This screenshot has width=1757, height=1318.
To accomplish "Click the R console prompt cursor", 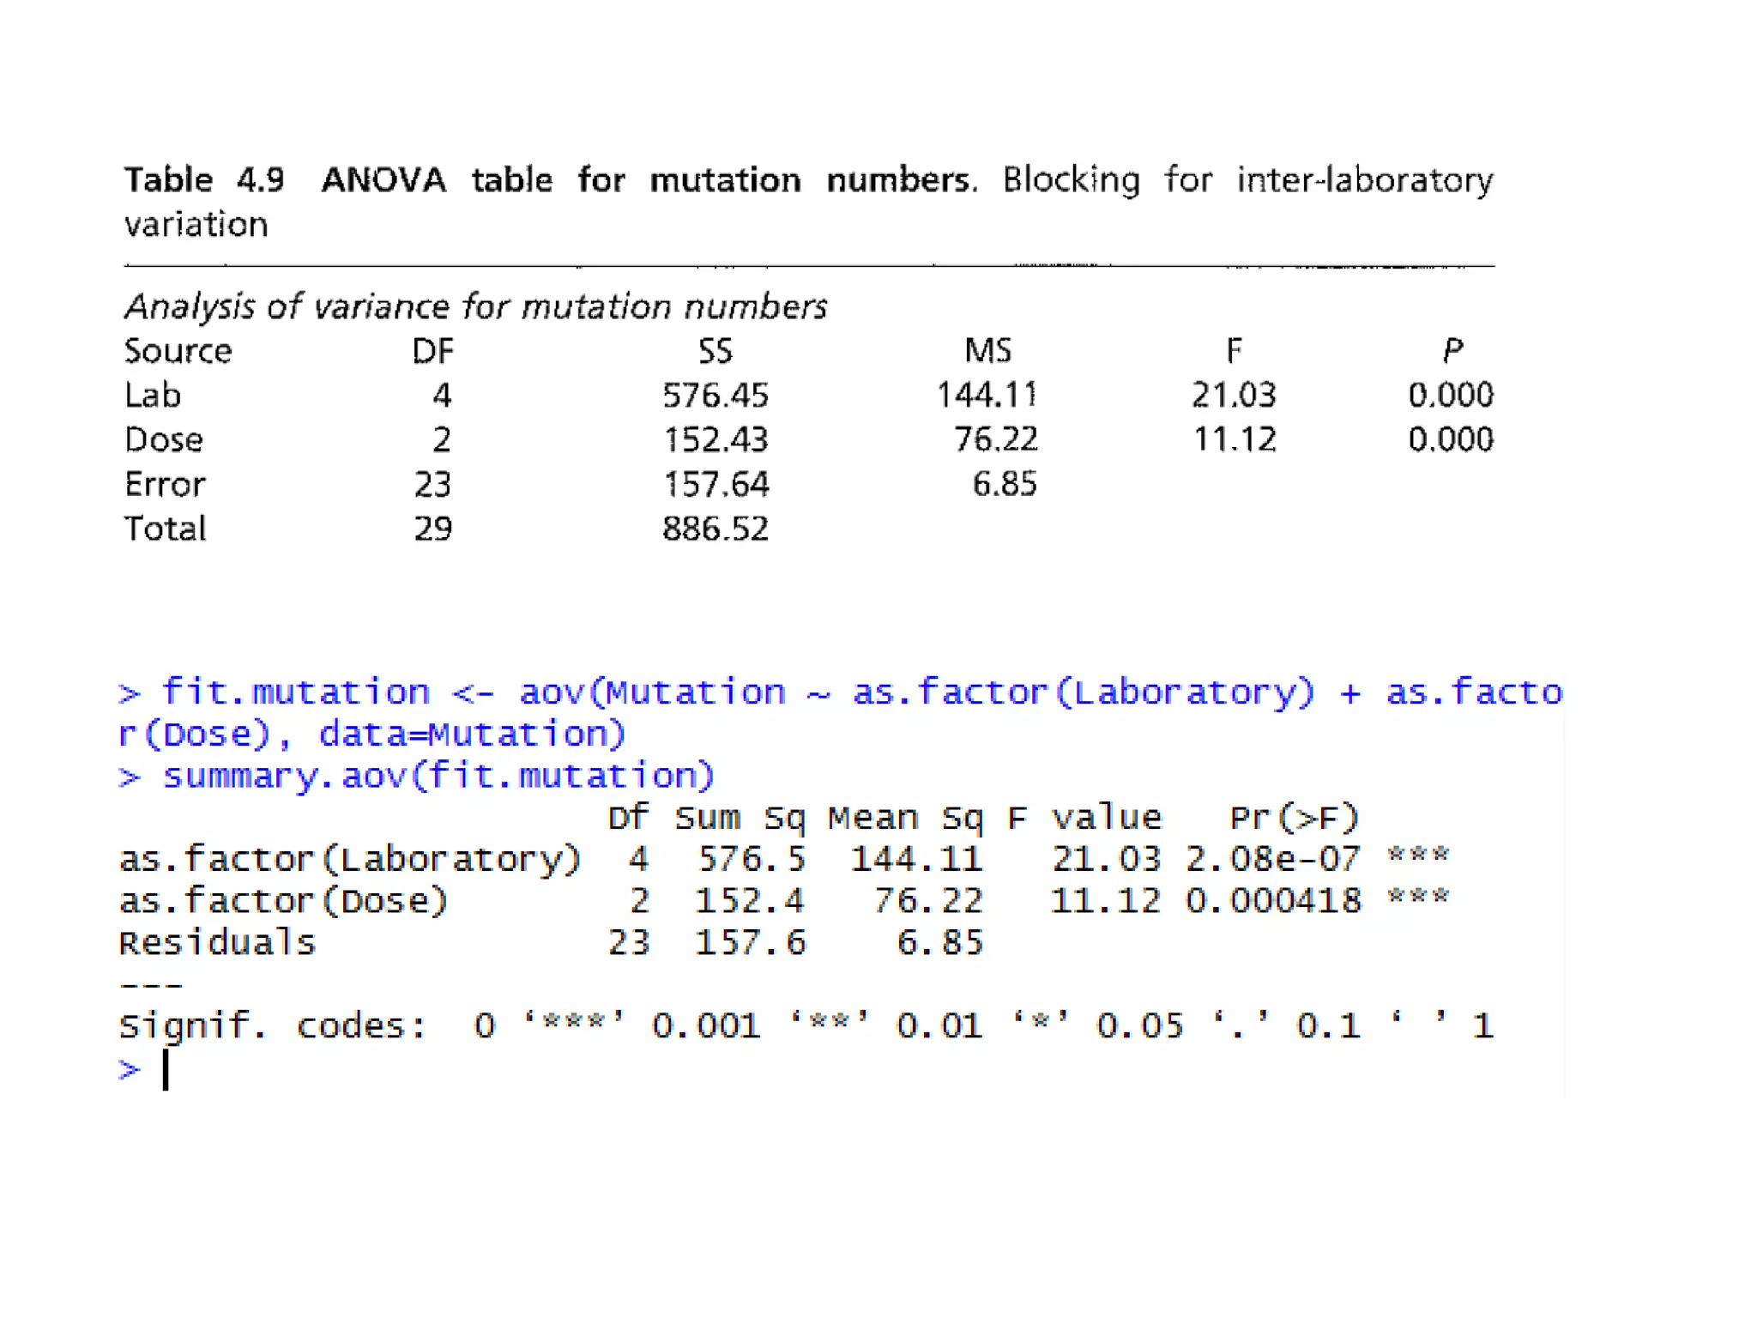I will (166, 1070).
